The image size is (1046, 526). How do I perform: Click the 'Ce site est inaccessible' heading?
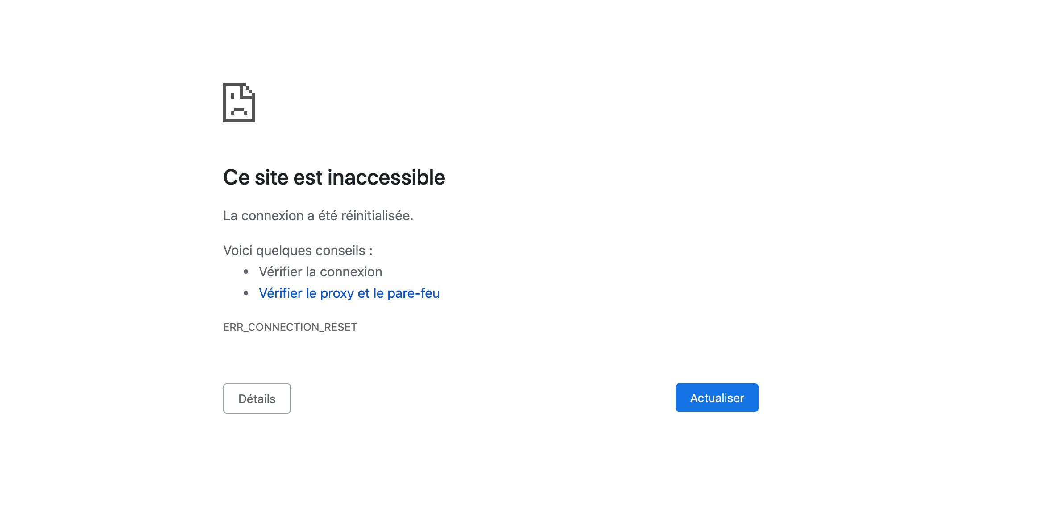[x=334, y=177]
